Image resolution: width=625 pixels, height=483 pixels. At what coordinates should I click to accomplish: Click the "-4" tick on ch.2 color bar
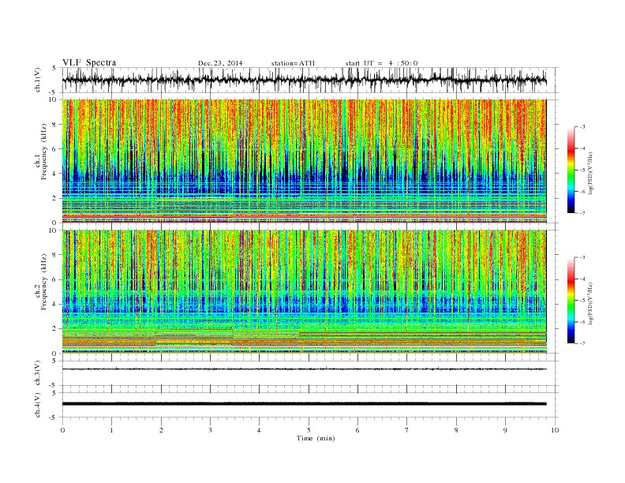click(582, 279)
